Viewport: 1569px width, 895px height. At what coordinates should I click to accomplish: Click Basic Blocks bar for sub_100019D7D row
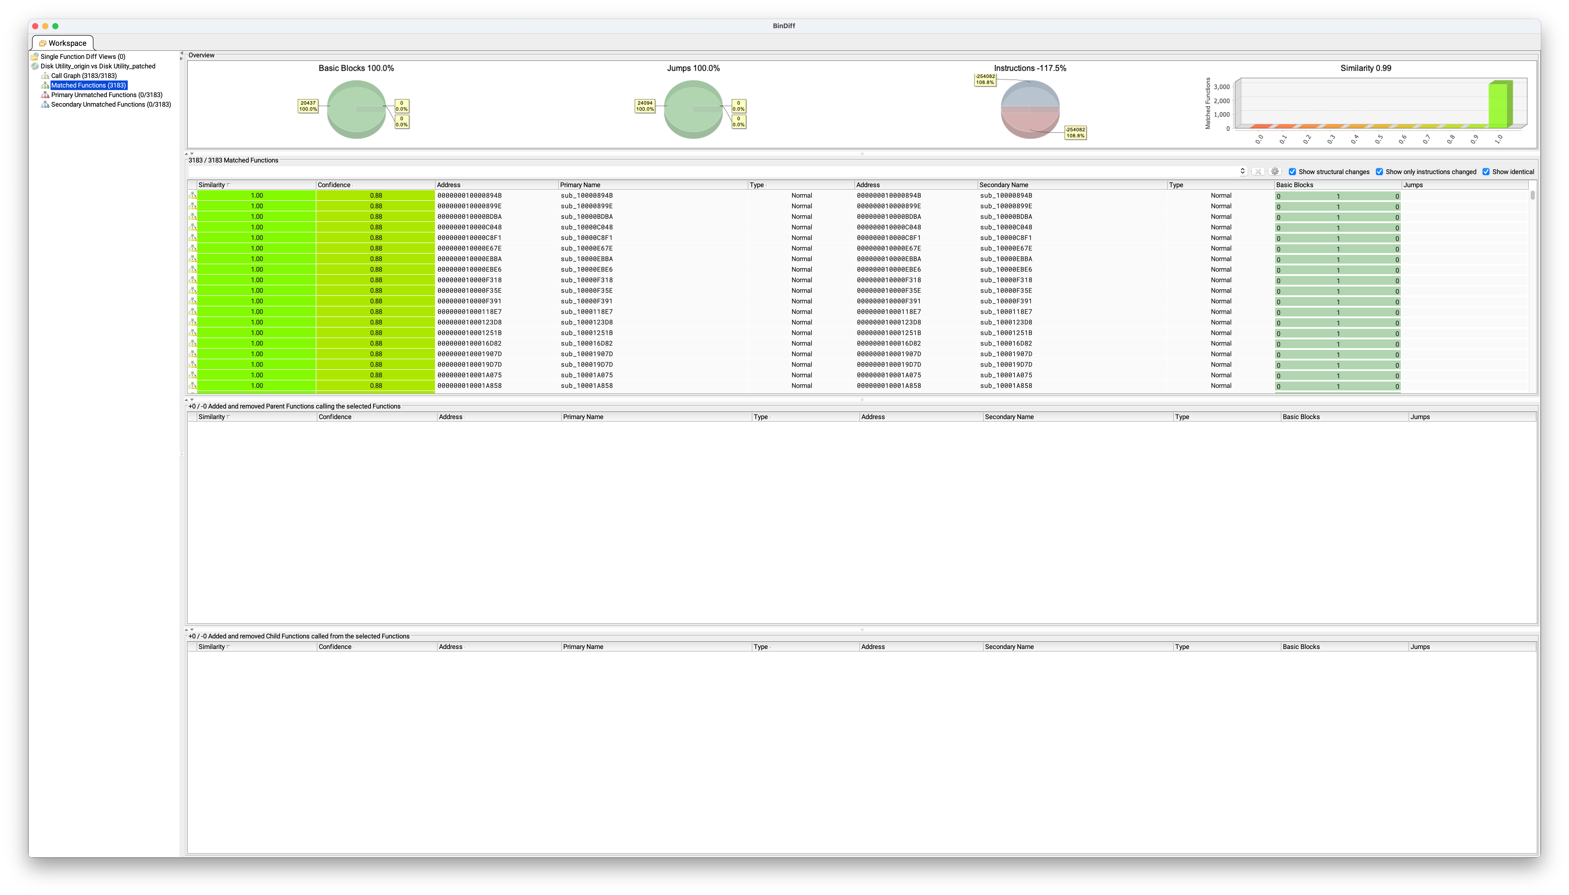click(x=1337, y=365)
